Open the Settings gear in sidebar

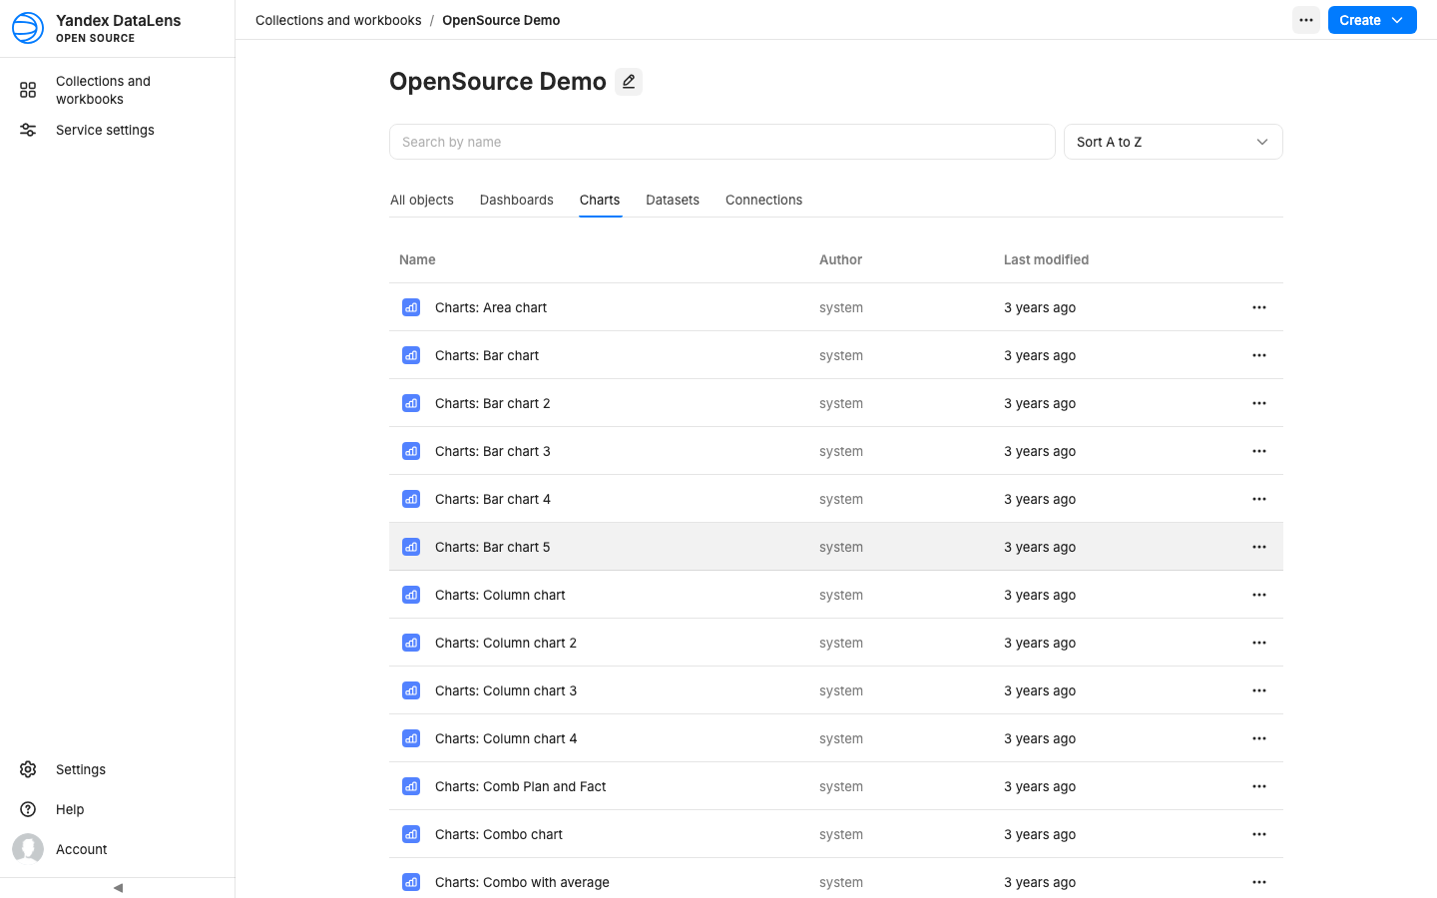click(x=28, y=769)
